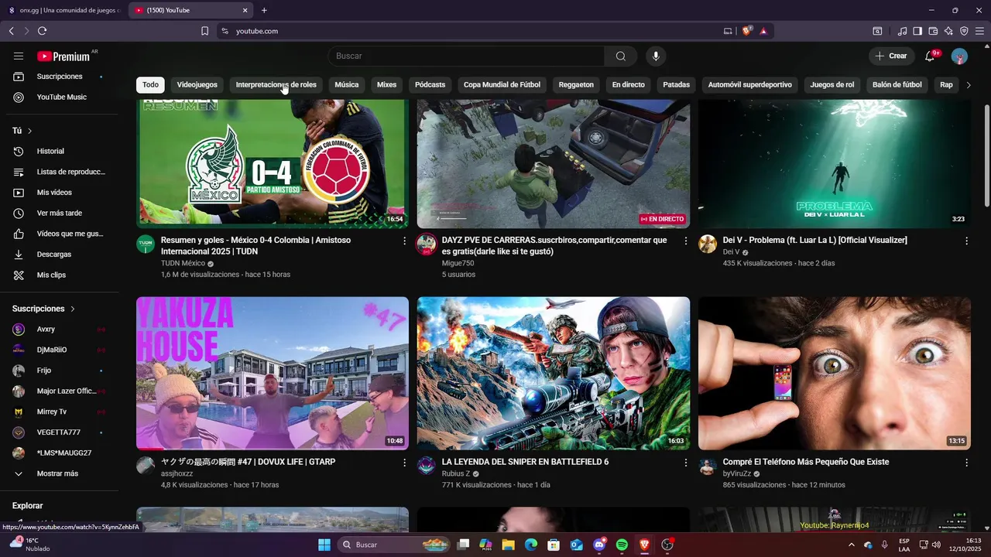Open the browser main menu
Viewport: 991px width, 557px height.
(980, 31)
